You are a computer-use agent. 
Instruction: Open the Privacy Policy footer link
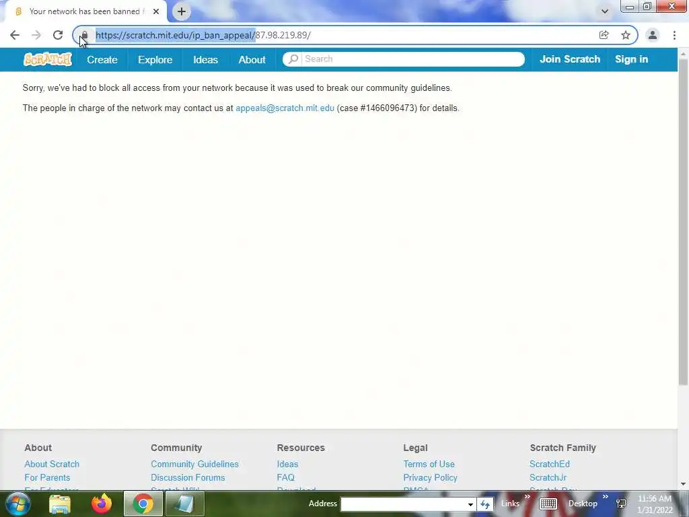430,477
